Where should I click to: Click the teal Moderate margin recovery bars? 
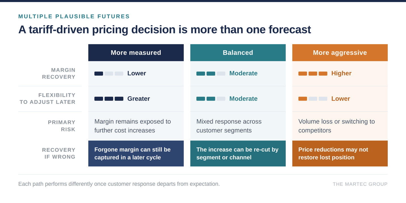[211, 74]
